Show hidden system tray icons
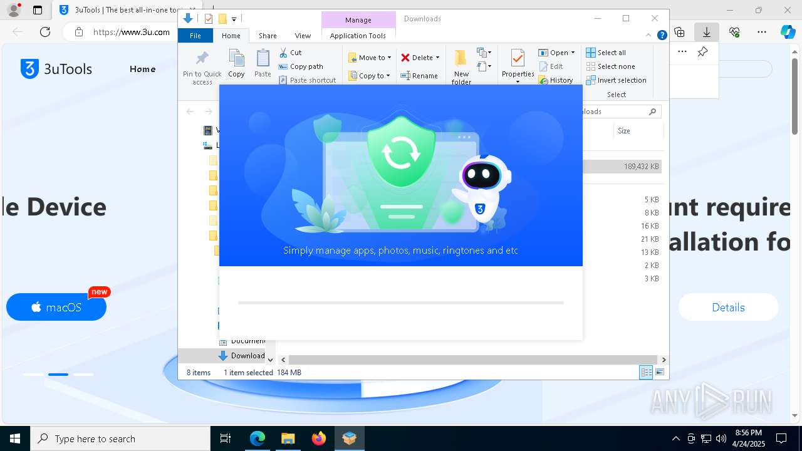The height and width of the screenshot is (451, 802). 675,438
